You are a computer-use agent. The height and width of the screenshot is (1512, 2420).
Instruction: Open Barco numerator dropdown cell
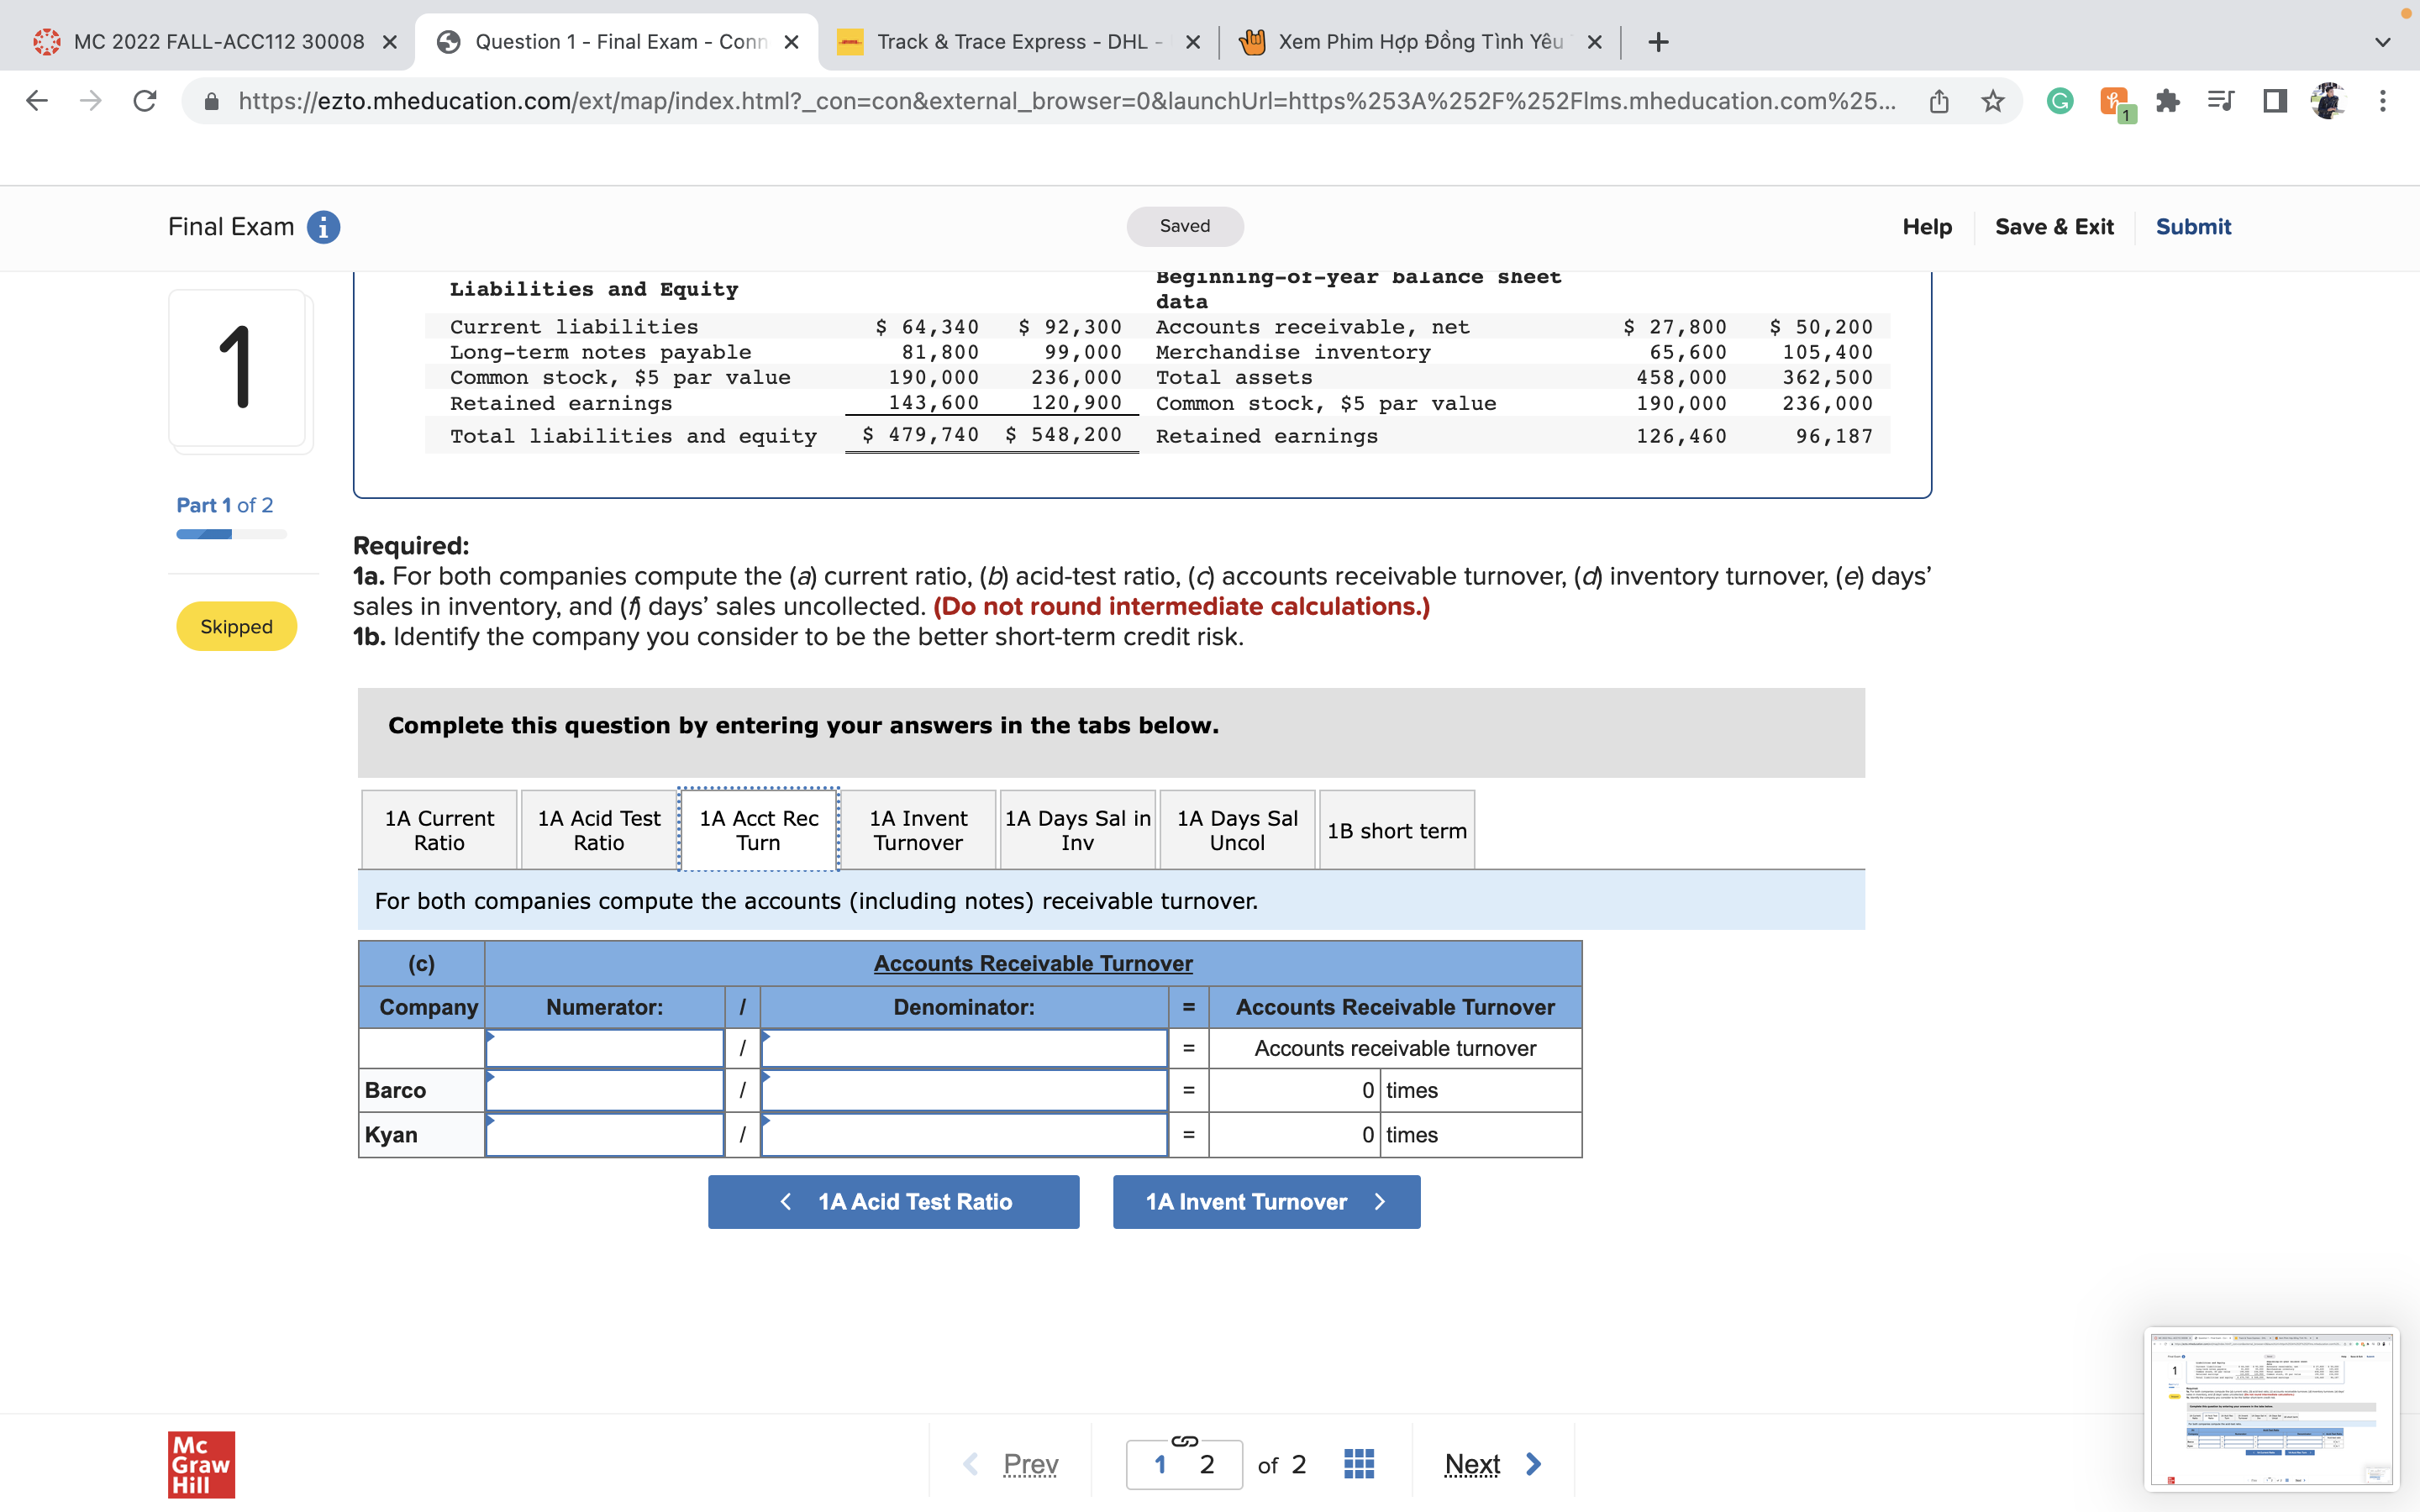pyautogui.click(x=604, y=1090)
